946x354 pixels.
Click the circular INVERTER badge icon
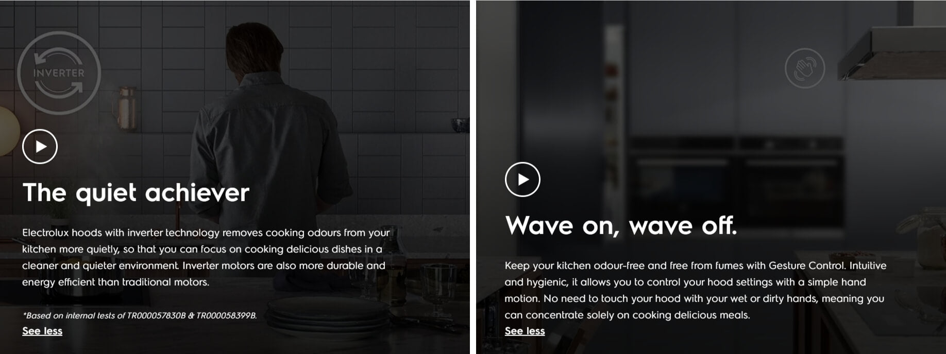click(59, 73)
